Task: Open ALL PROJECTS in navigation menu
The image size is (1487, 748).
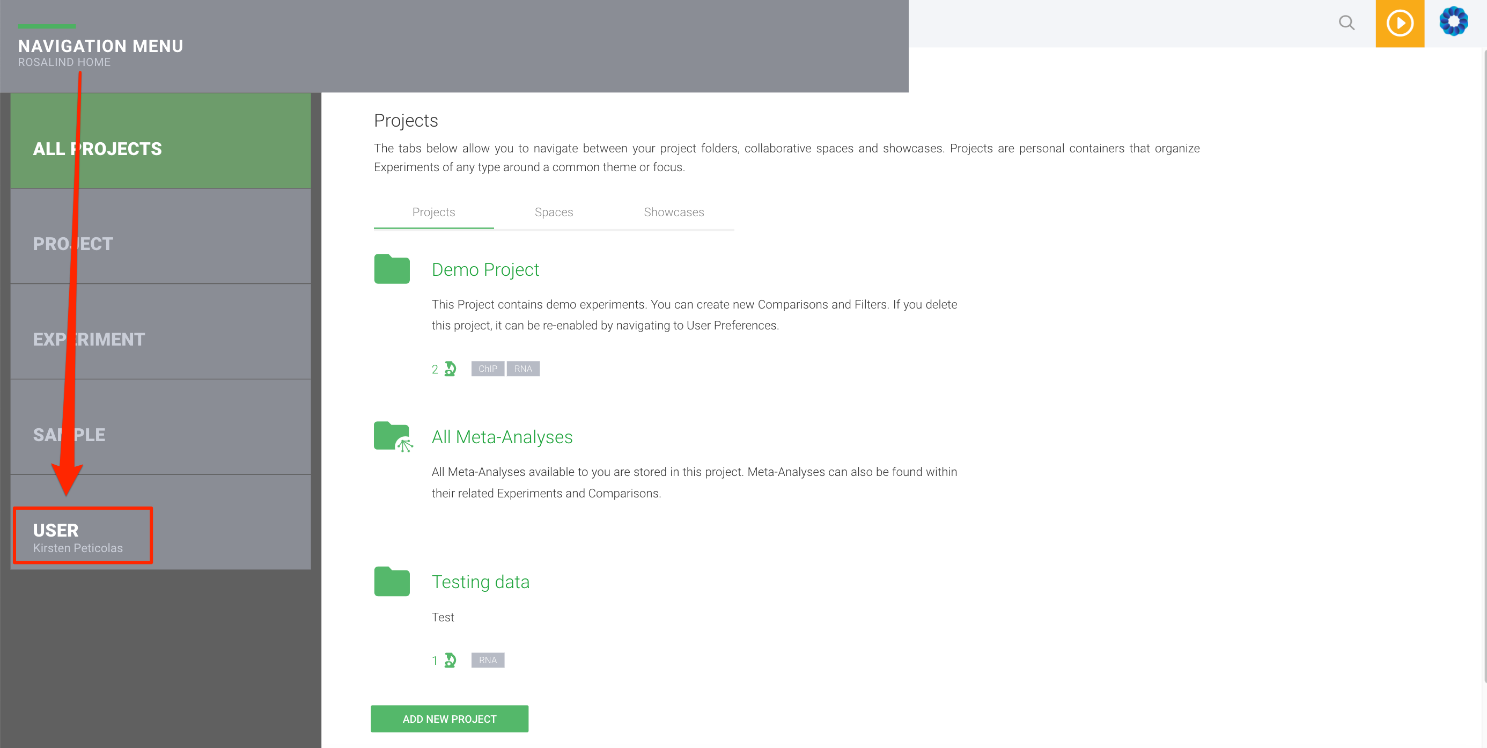Action: pos(160,141)
